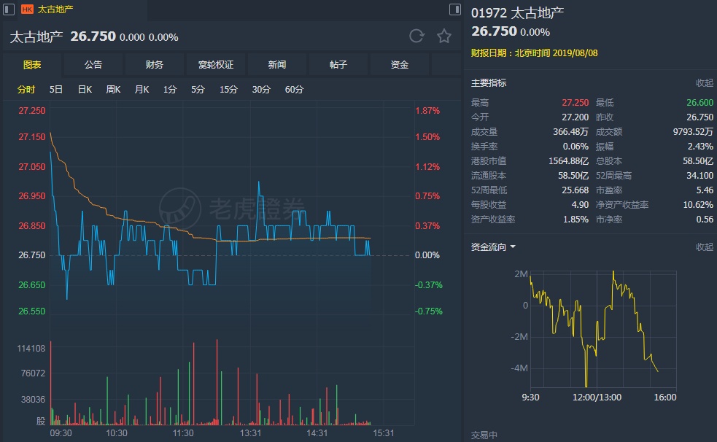717x442 pixels.
Task: Add 太古地产 to favorites with the star icon
Action: [x=443, y=36]
